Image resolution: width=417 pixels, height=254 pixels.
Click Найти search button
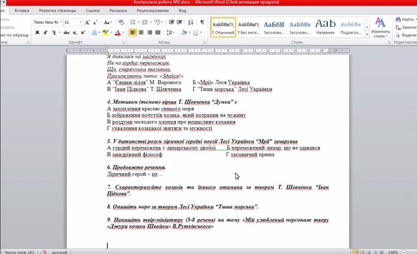(405, 19)
